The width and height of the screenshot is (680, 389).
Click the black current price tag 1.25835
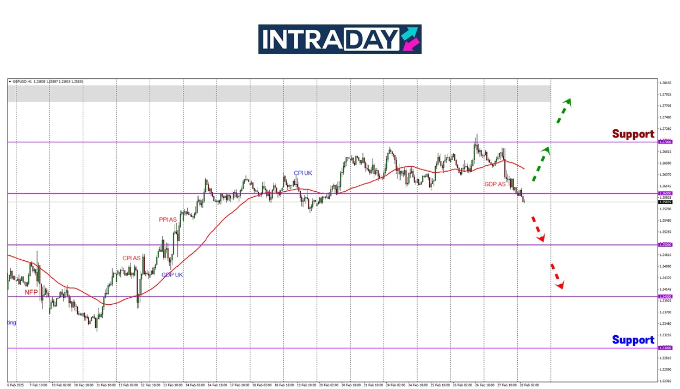[x=665, y=202]
